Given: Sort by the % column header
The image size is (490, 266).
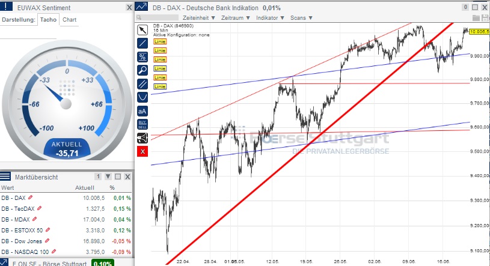Looking at the screenshot, I should (112, 187).
